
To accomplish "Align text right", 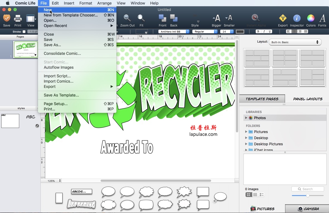I will pyautogui.click(x=300, y=31).
